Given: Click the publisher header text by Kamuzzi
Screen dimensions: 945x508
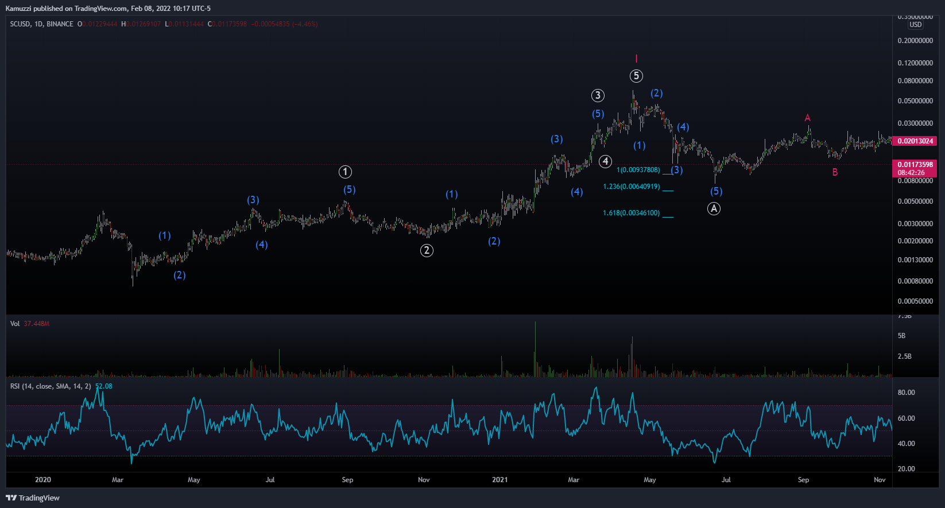Looking at the screenshot, I should 108,9.
